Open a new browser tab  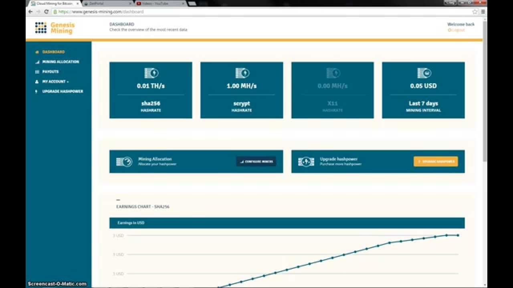(192, 4)
